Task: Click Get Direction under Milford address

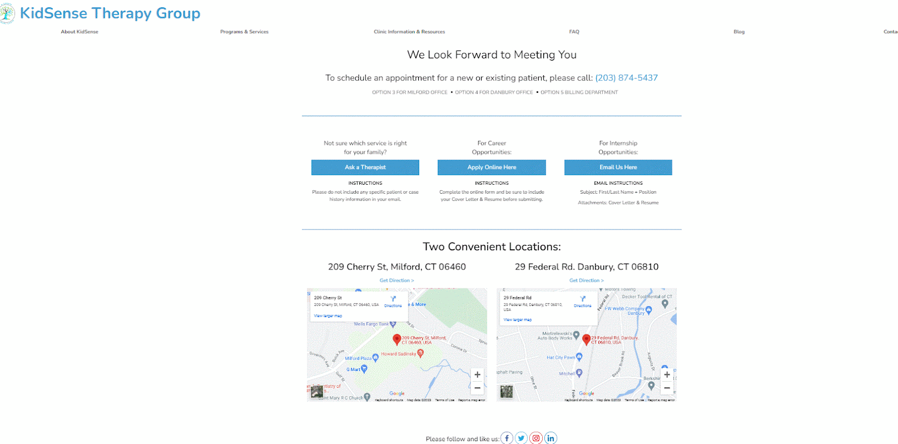Action: point(397,281)
